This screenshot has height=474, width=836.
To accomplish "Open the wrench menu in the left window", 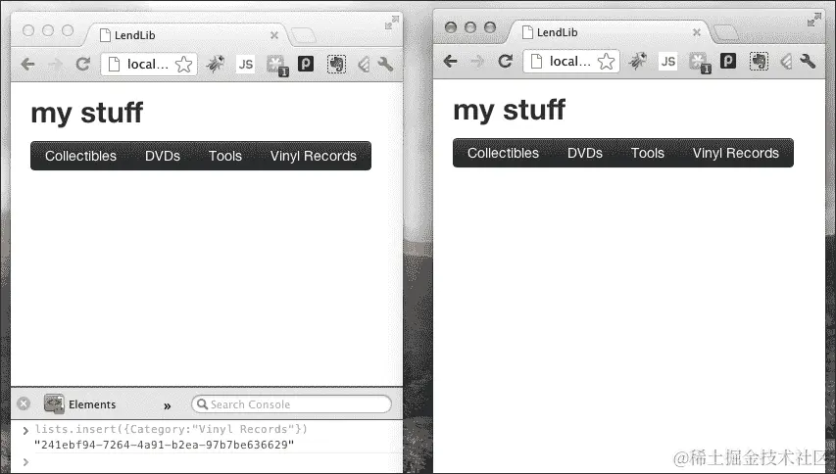I will (x=385, y=65).
